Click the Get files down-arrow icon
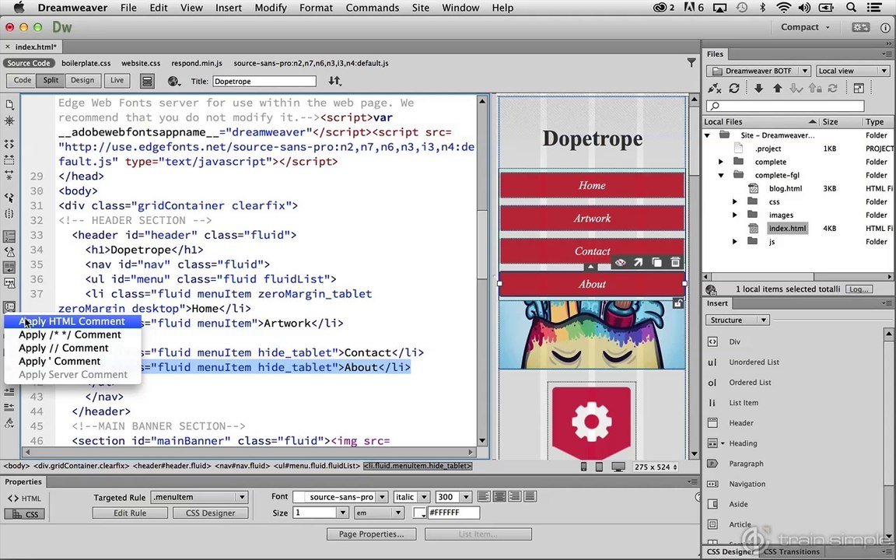Screen dimensions: 896x560 (x=758, y=88)
